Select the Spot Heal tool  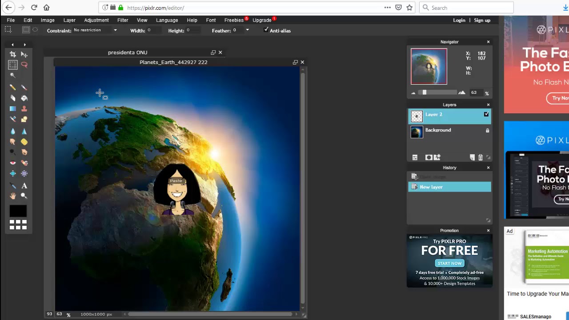pyautogui.click(x=24, y=163)
